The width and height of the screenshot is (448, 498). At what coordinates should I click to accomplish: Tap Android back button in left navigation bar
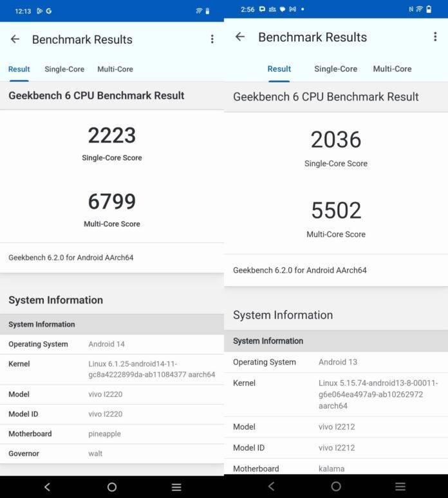click(x=47, y=487)
